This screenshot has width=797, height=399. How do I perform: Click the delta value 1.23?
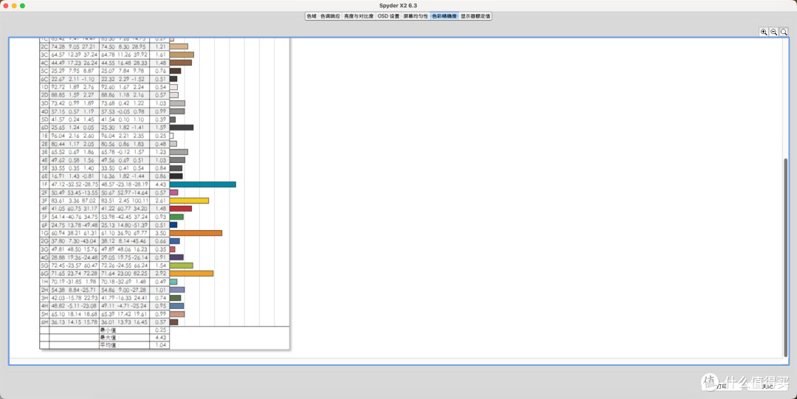point(161,152)
